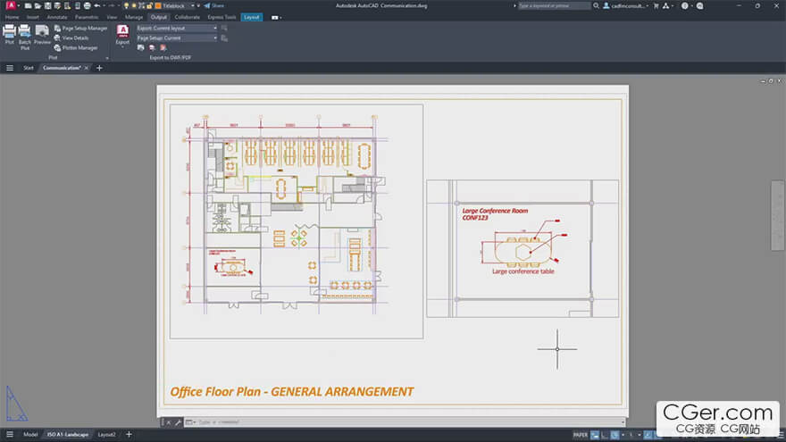
Task: Open the layout tabs hamburger menu at bottom
Action: coord(10,435)
